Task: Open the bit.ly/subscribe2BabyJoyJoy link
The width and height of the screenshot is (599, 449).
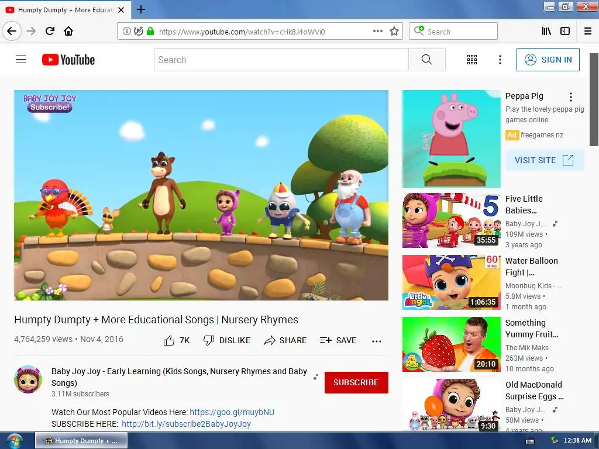Action: [x=186, y=424]
